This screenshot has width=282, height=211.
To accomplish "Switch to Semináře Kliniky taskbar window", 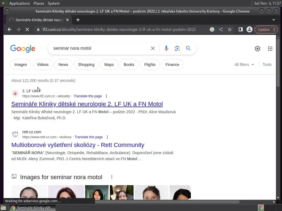I will tap(32, 208).
